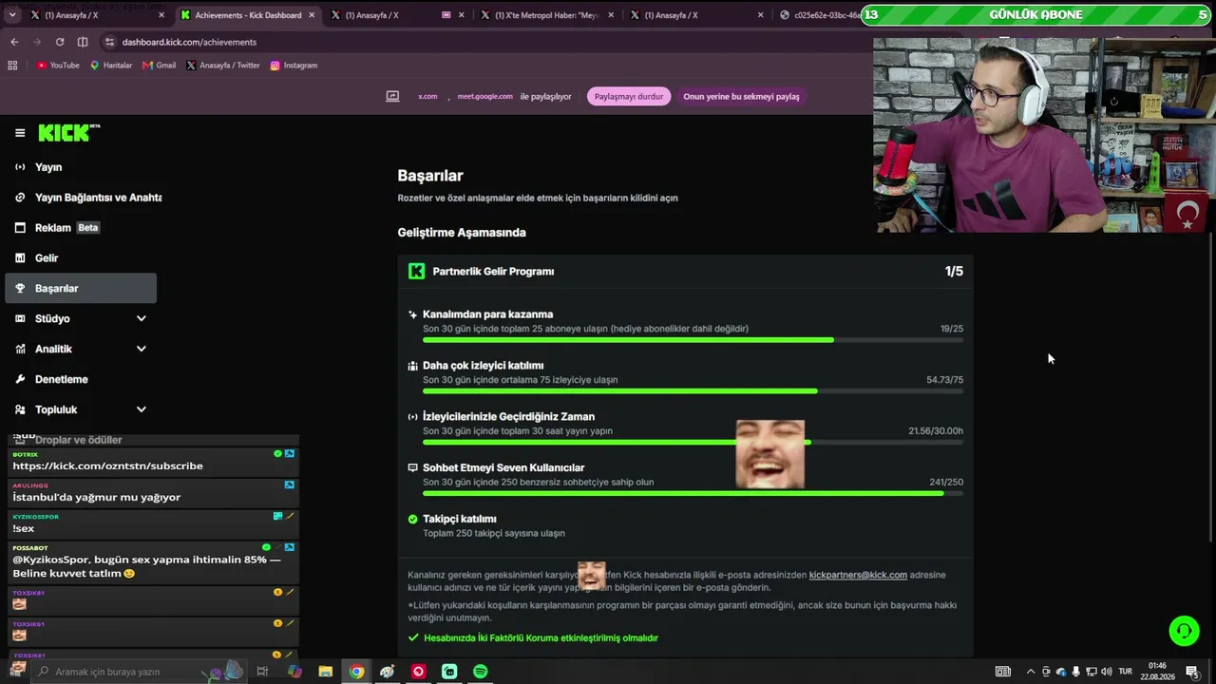Open Google Chrome from the taskbar

[356, 672]
